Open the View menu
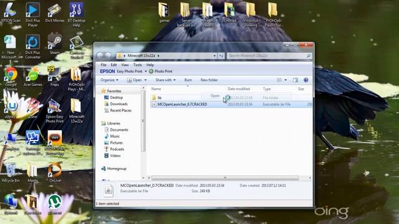 point(125,65)
